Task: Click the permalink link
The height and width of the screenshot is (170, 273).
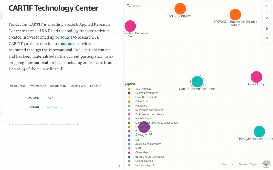Action: point(73,124)
